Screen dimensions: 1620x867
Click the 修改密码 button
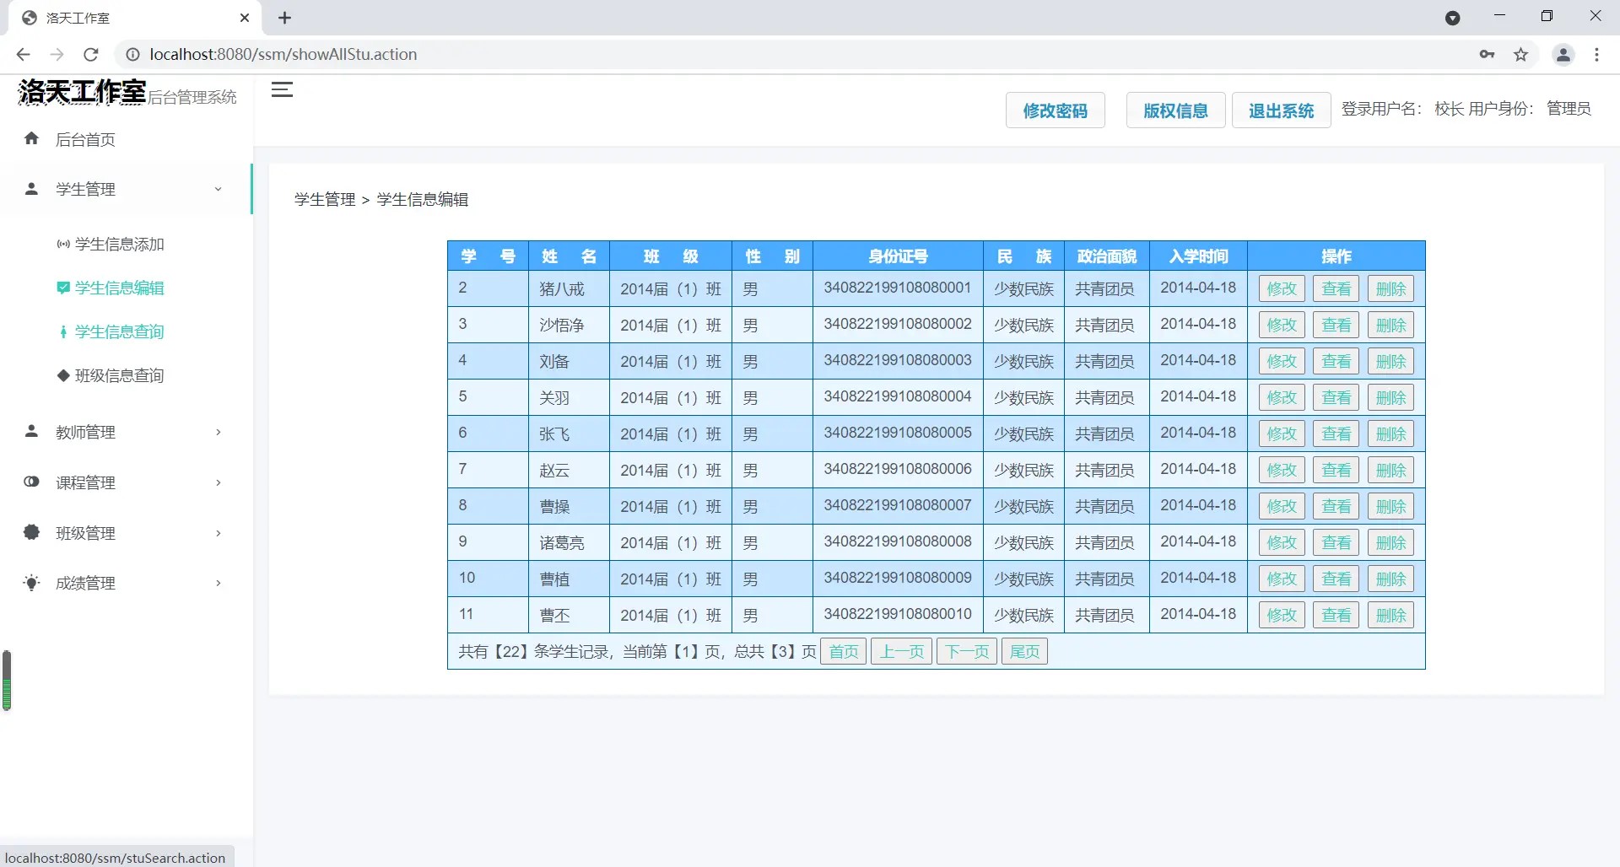1055,110
